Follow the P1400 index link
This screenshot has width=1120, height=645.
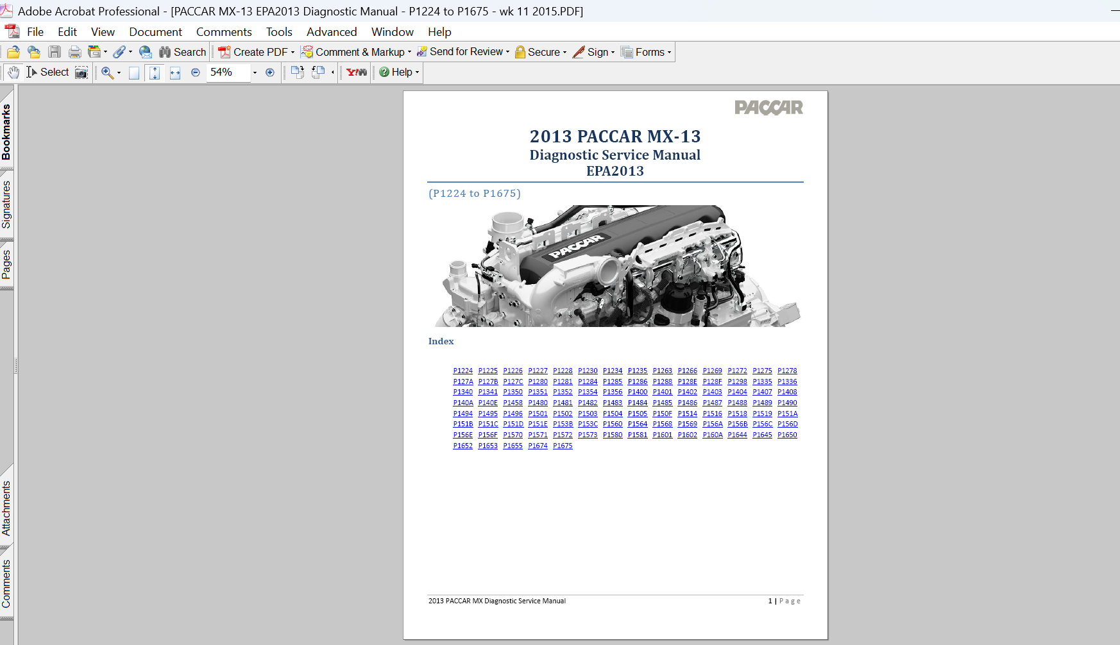(x=638, y=392)
